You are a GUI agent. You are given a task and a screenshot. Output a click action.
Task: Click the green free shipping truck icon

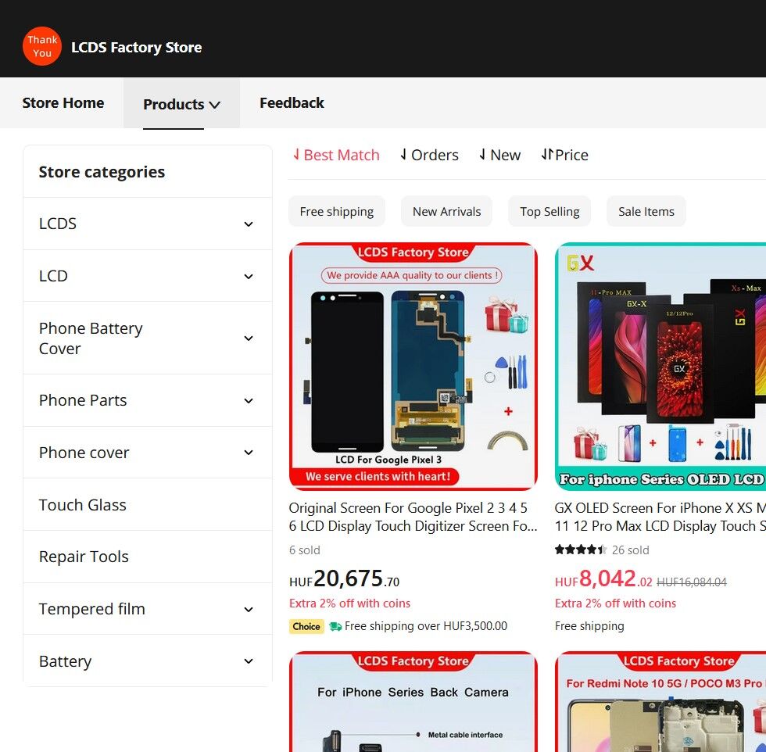point(335,626)
